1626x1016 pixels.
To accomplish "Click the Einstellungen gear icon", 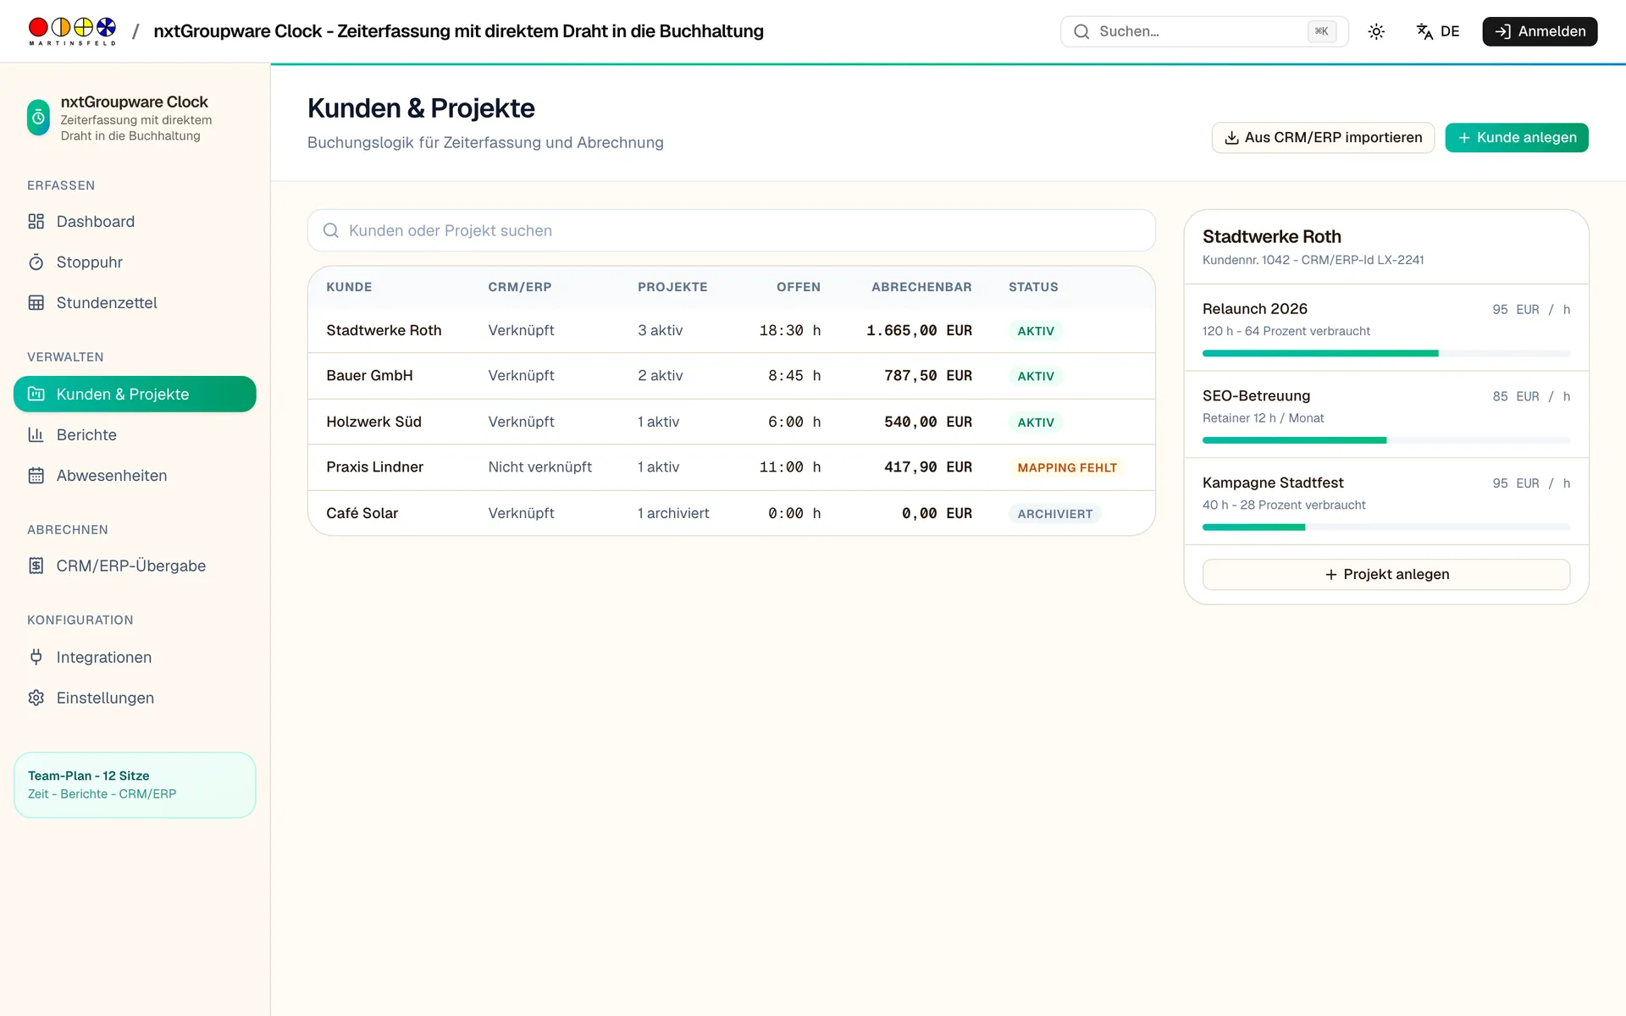I will pos(36,698).
